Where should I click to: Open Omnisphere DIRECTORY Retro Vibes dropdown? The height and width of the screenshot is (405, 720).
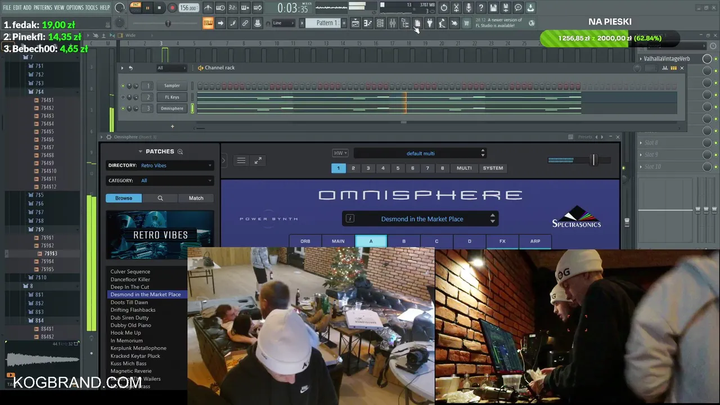176,165
